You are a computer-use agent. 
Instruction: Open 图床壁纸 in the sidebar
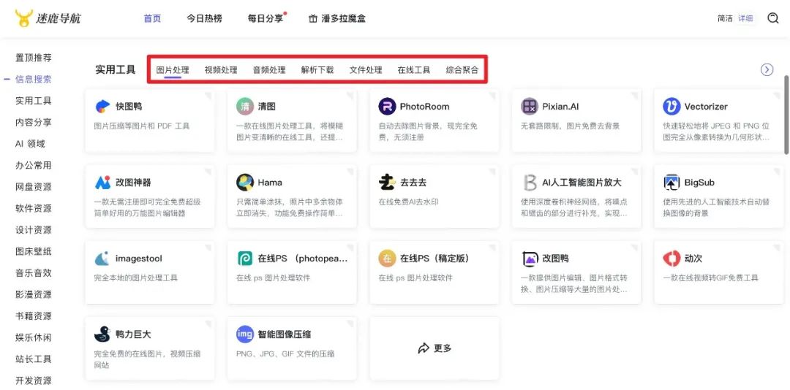pos(33,252)
